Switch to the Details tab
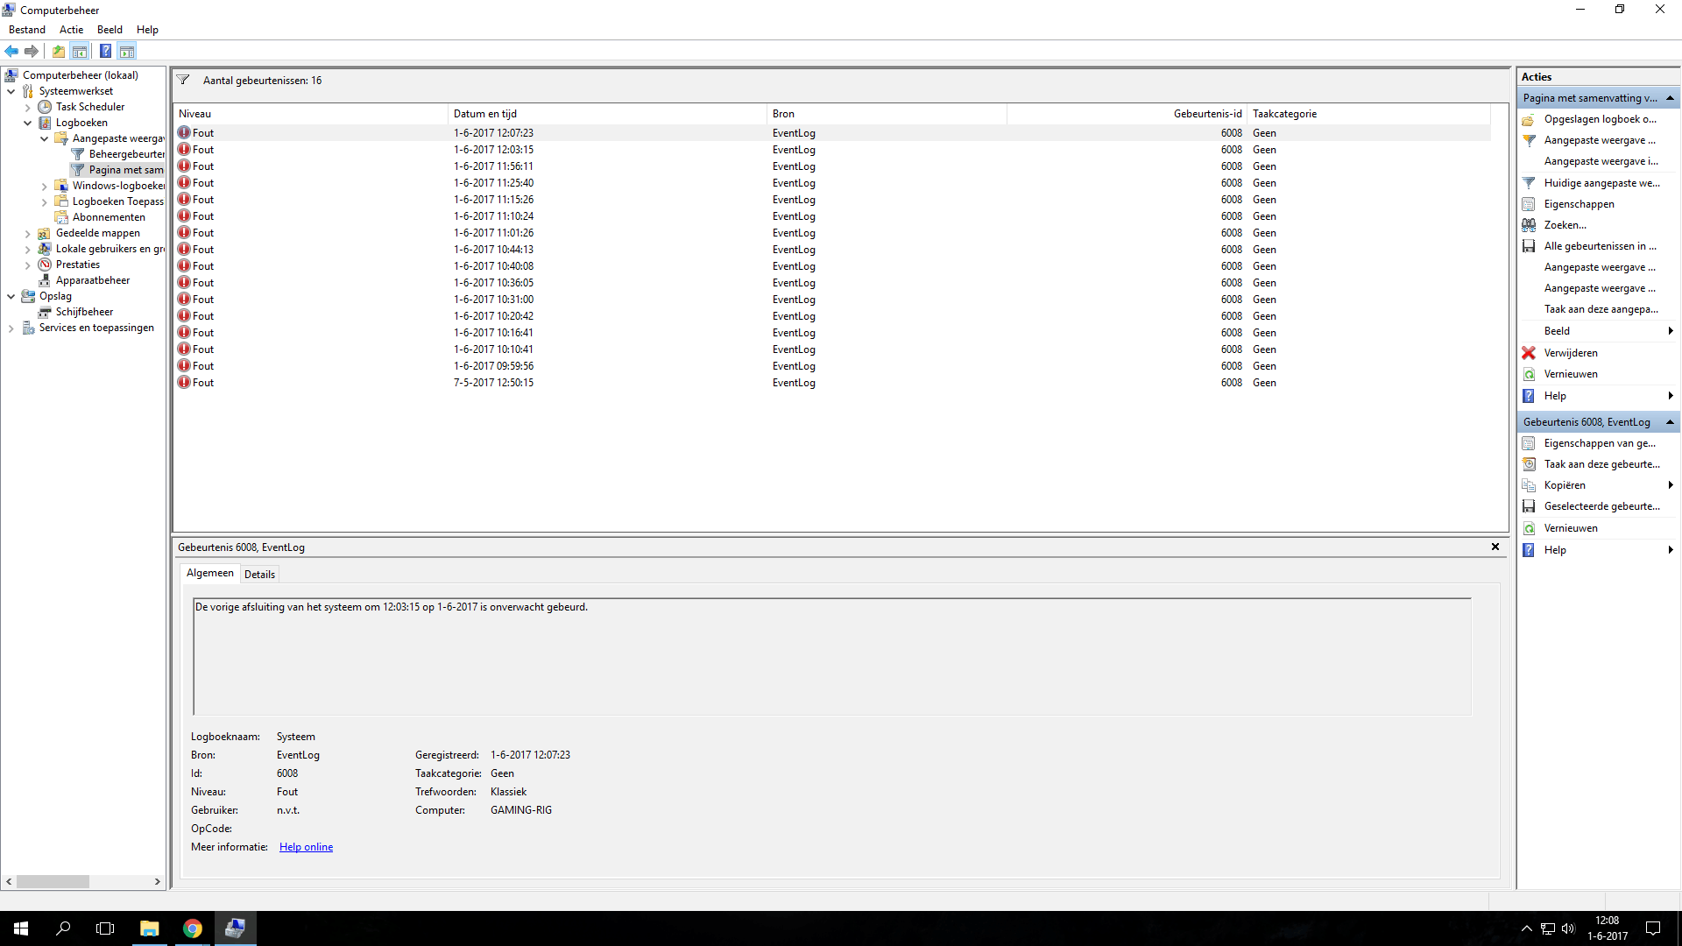 259,575
